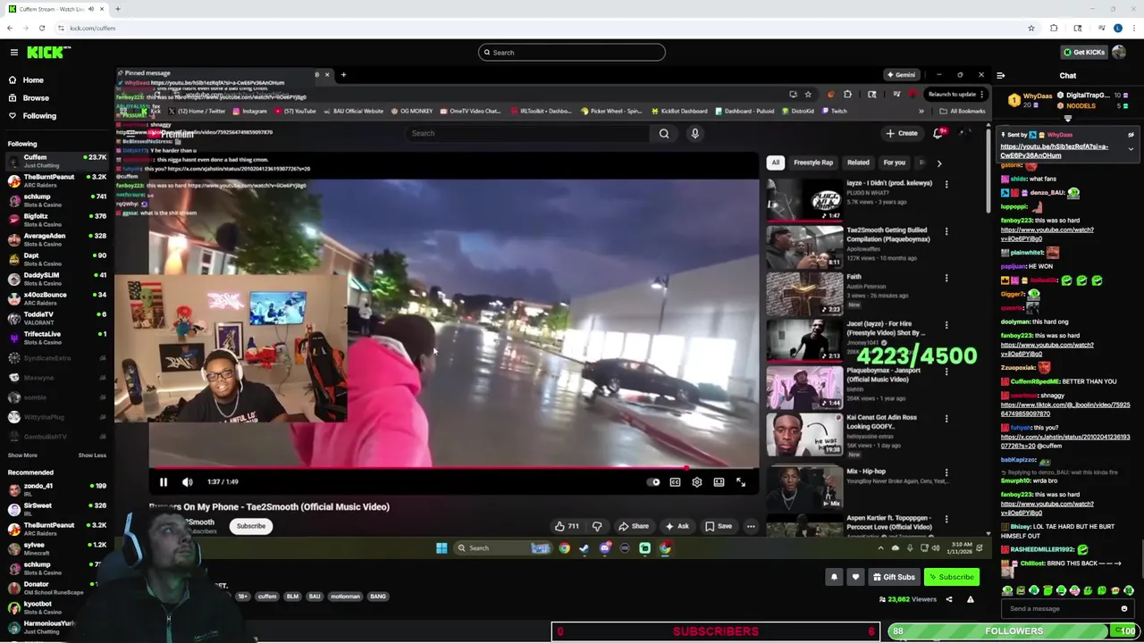Click the KICK logo
The image size is (1144, 643).
click(x=45, y=53)
